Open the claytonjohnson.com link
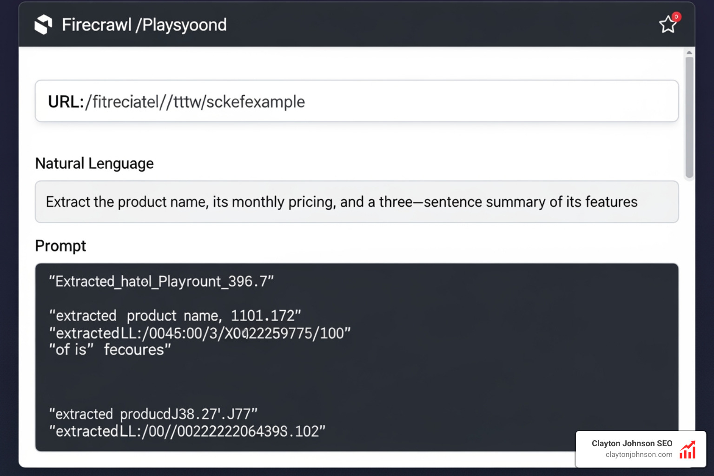Image resolution: width=714 pixels, height=476 pixels. (639, 454)
